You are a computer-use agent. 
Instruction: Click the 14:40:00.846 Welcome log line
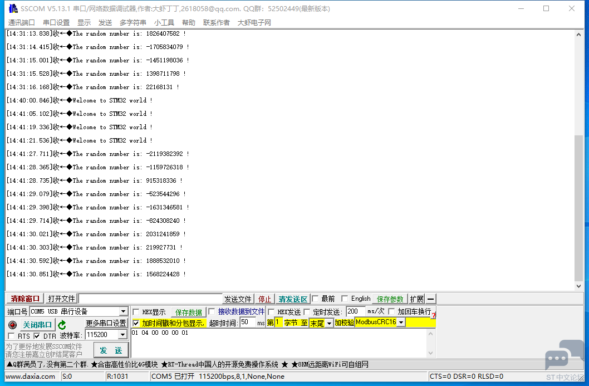tap(79, 100)
